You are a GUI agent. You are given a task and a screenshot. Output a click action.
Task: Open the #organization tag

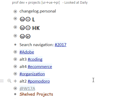pos(32,74)
